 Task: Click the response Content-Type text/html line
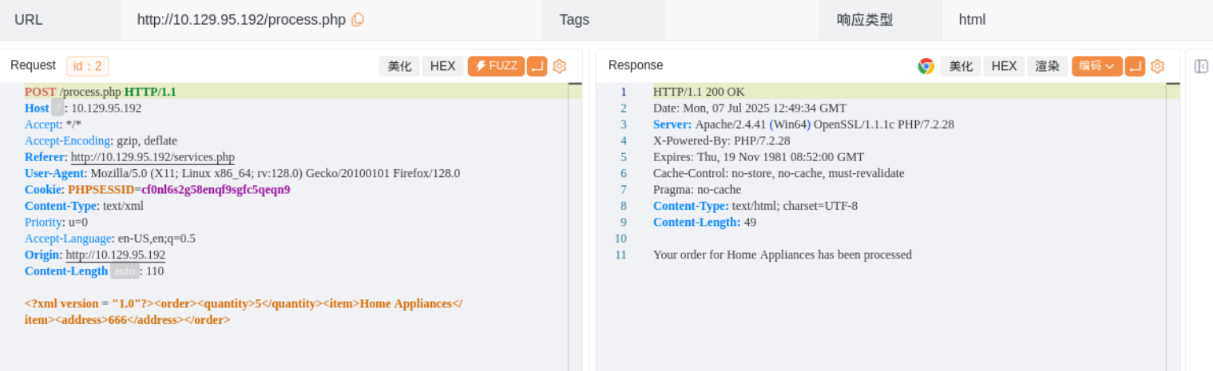755,206
